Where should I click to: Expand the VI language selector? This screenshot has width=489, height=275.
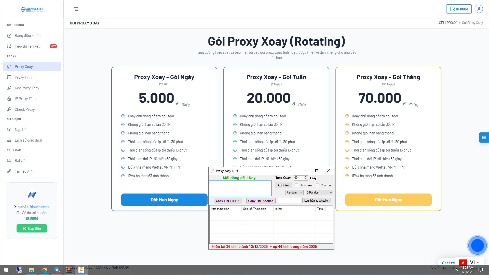pyautogui.click(x=472, y=263)
